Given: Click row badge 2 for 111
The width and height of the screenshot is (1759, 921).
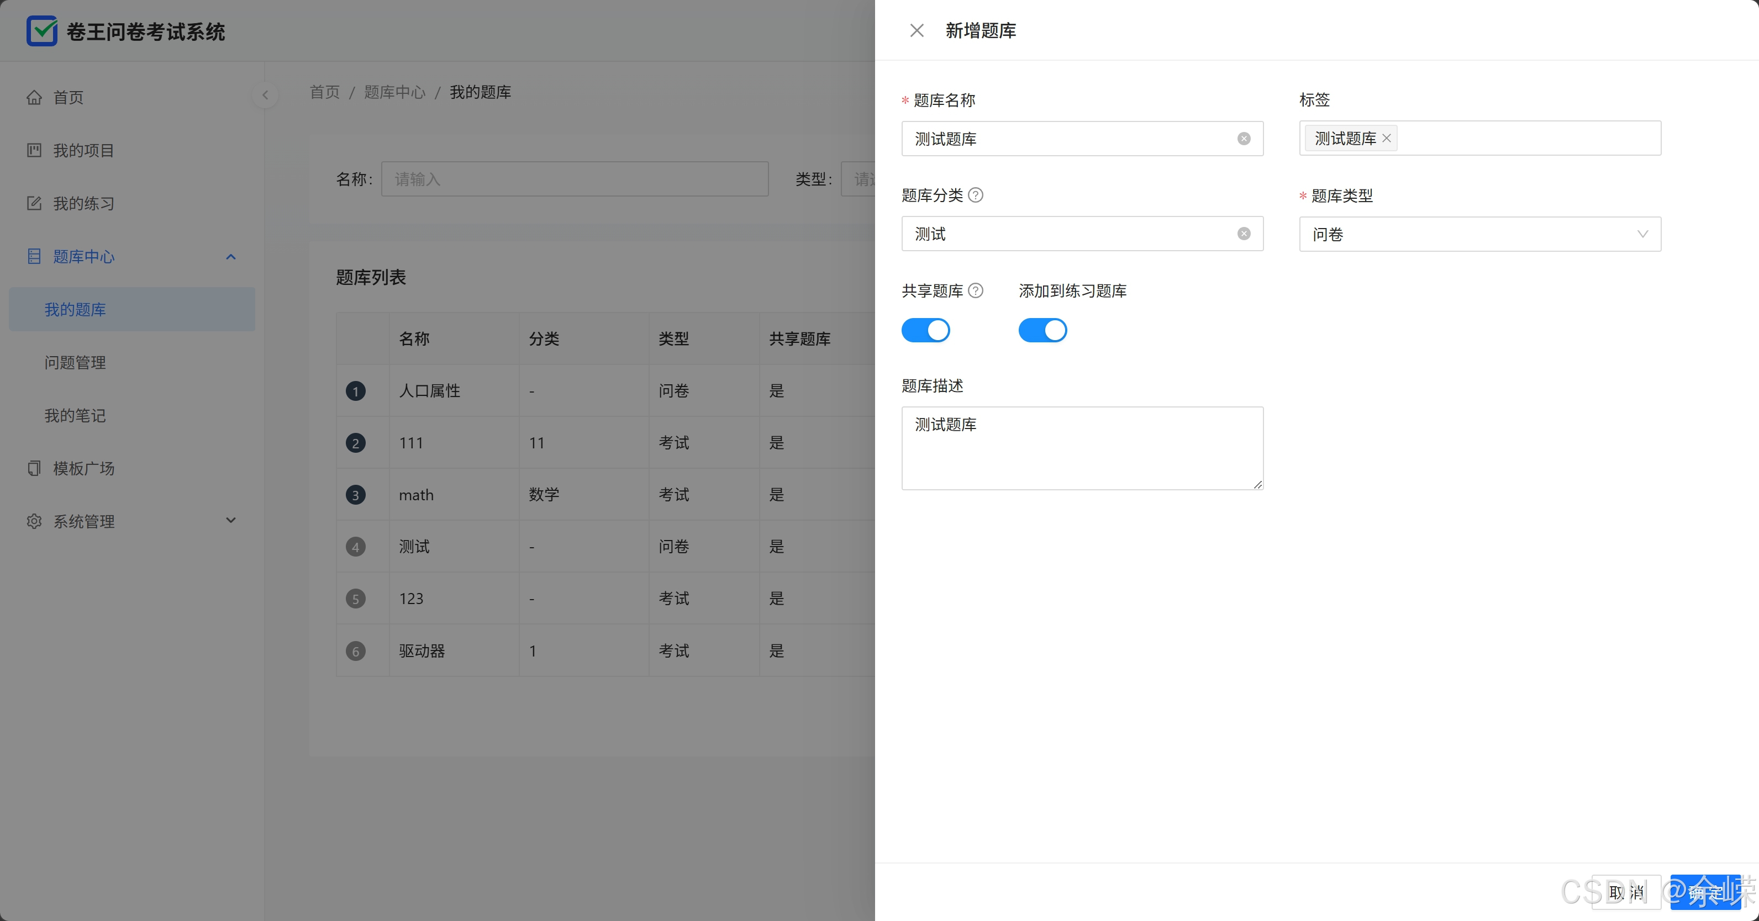Looking at the screenshot, I should click(355, 443).
